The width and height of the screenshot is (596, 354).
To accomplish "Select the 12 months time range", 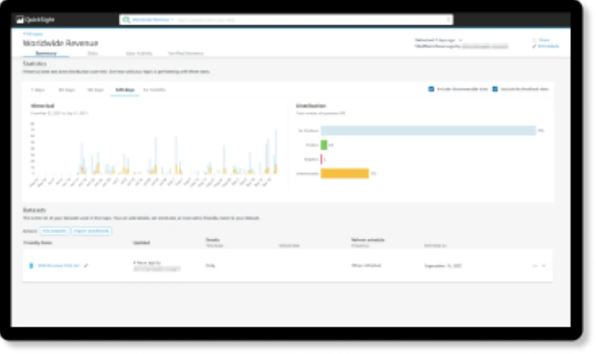I will [x=154, y=90].
